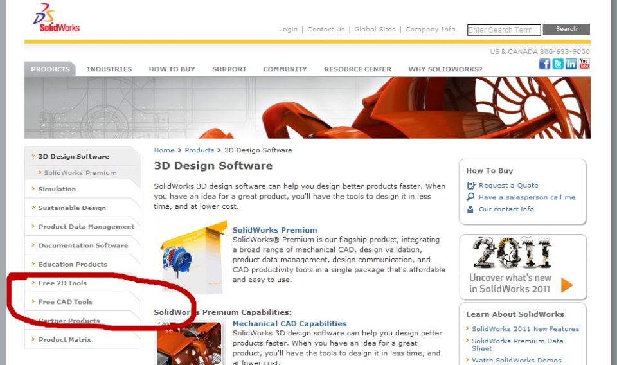
Task: Expand the Product Matrix arrow
Action: [x=33, y=339]
